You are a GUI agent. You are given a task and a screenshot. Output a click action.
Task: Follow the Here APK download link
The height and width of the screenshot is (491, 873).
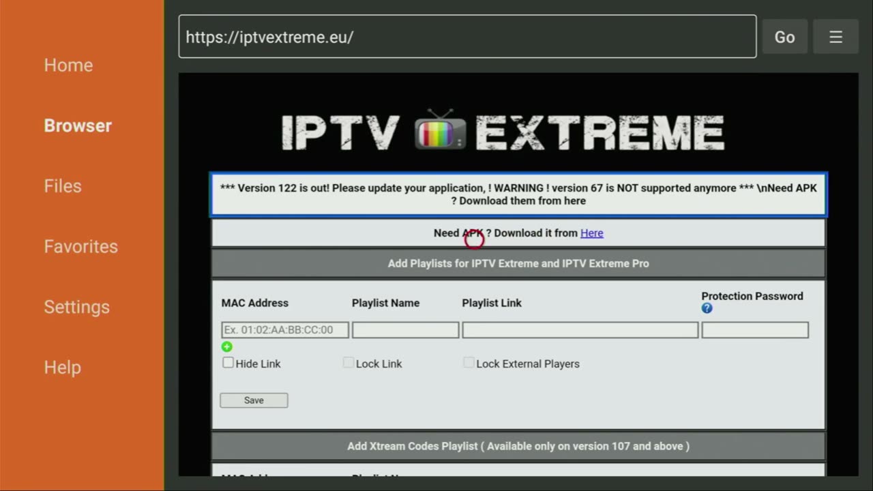(x=591, y=233)
